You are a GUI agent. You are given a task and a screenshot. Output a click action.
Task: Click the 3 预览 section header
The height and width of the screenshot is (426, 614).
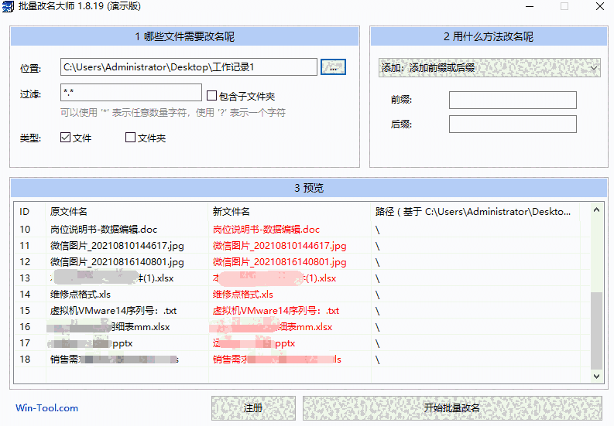click(309, 188)
